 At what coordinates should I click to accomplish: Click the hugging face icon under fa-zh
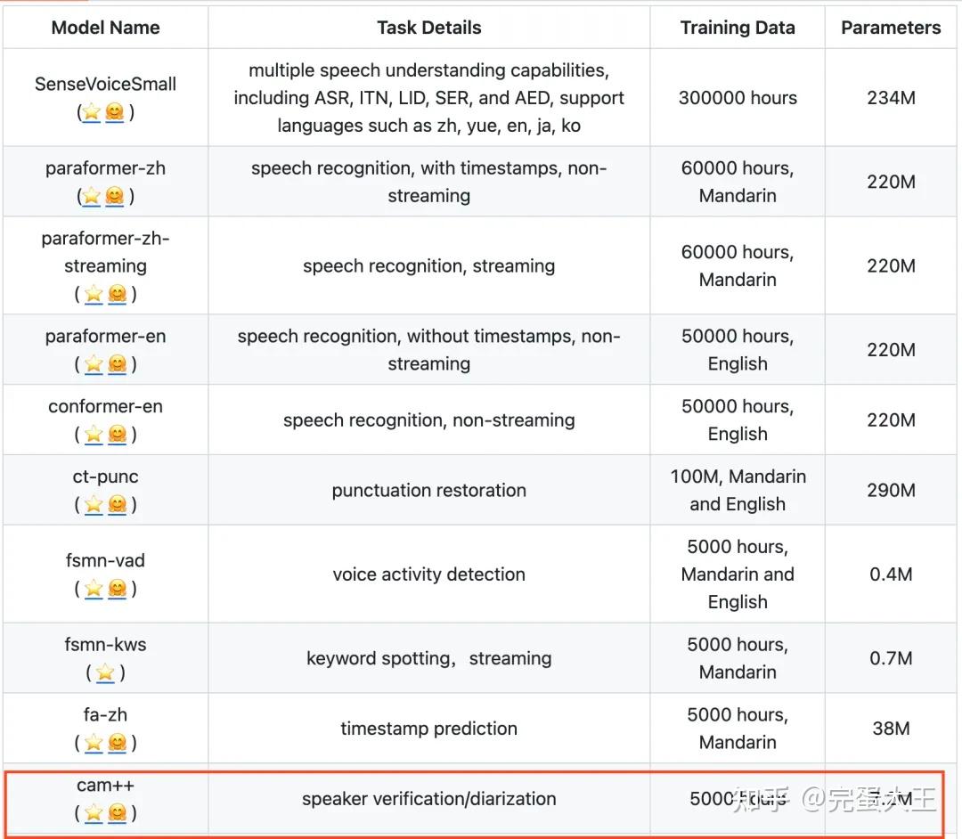point(118,743)
